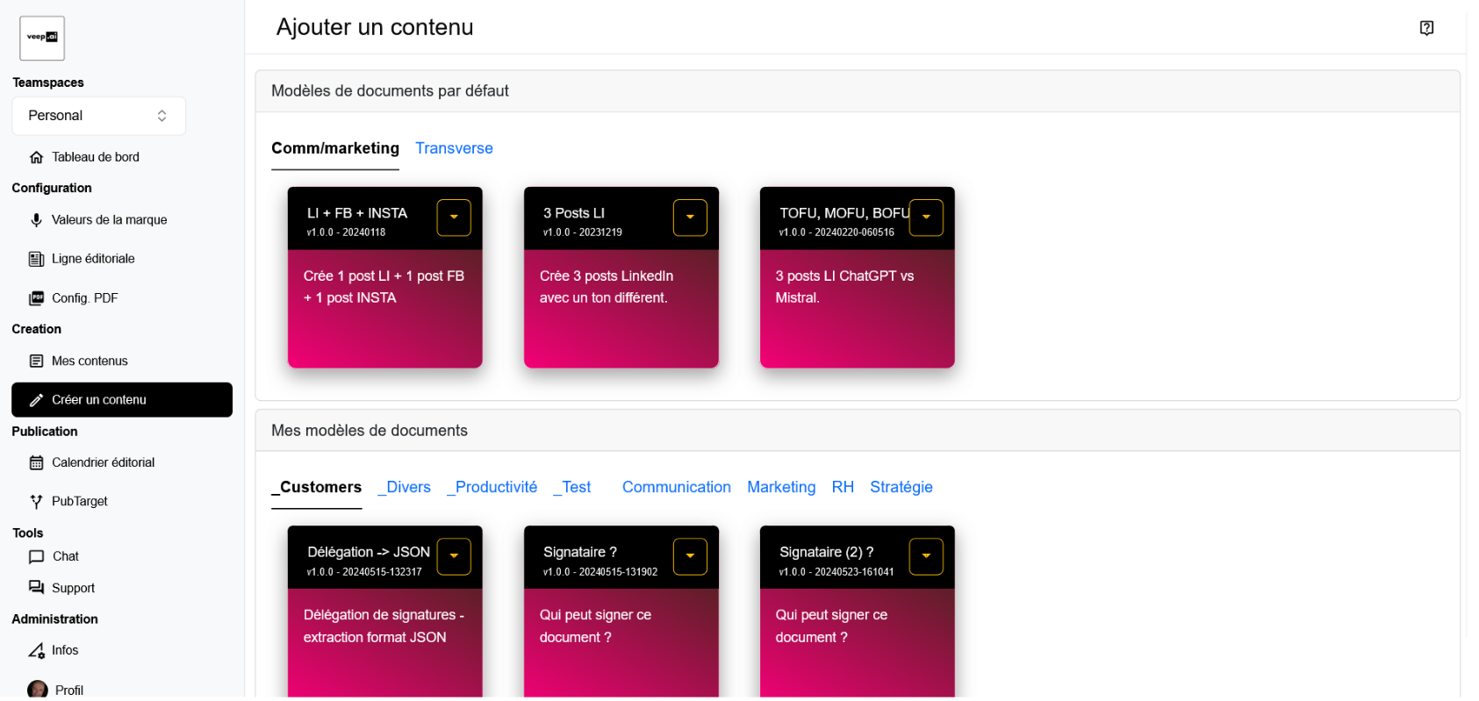Select the _Customers tab
Image resolution: width=1479 pixels, height=701 pixels.
[x=317, y=487]
